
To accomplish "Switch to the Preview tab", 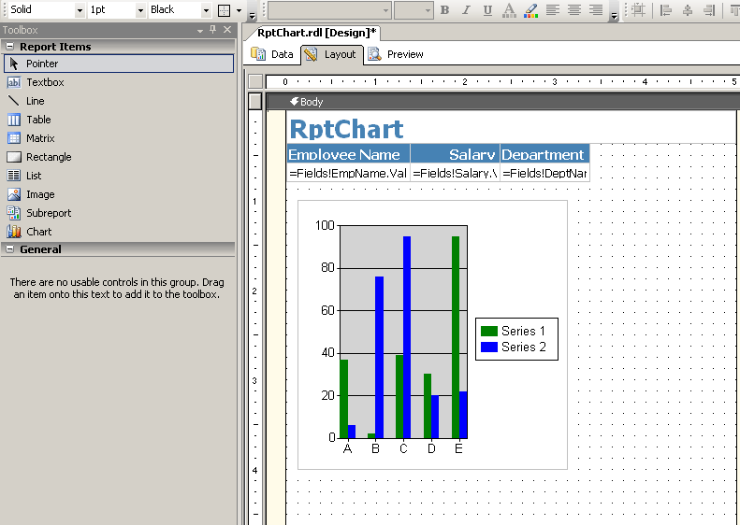I will [x=396, y=54].
